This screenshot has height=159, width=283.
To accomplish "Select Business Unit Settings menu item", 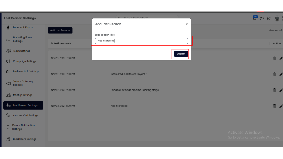I will 26,71.
